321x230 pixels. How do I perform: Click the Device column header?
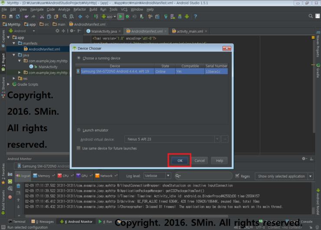[115, 66]
